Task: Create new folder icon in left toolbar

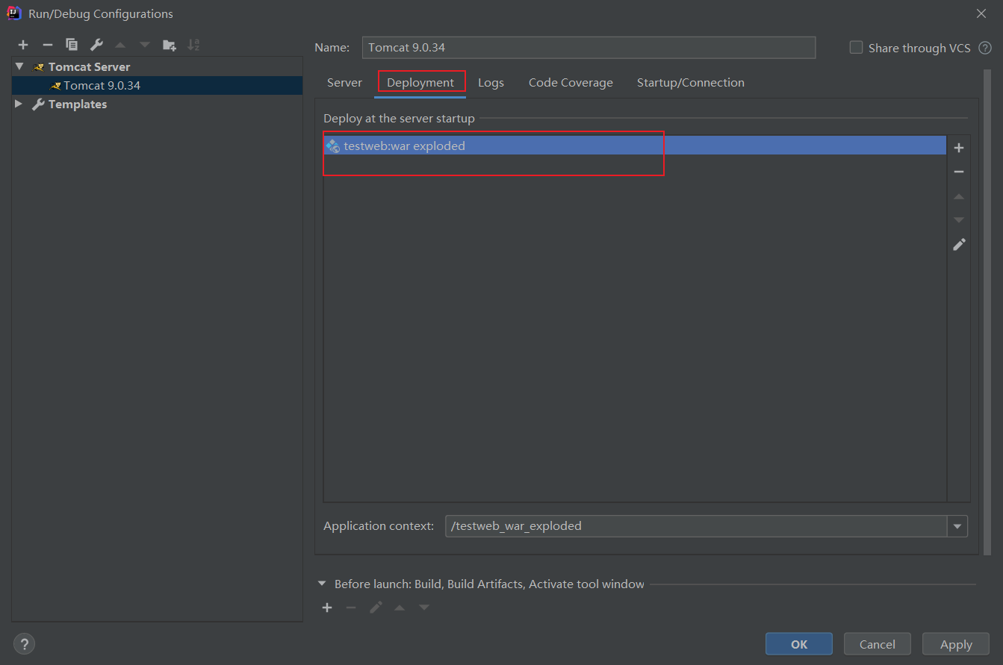Action: (170, 45)
